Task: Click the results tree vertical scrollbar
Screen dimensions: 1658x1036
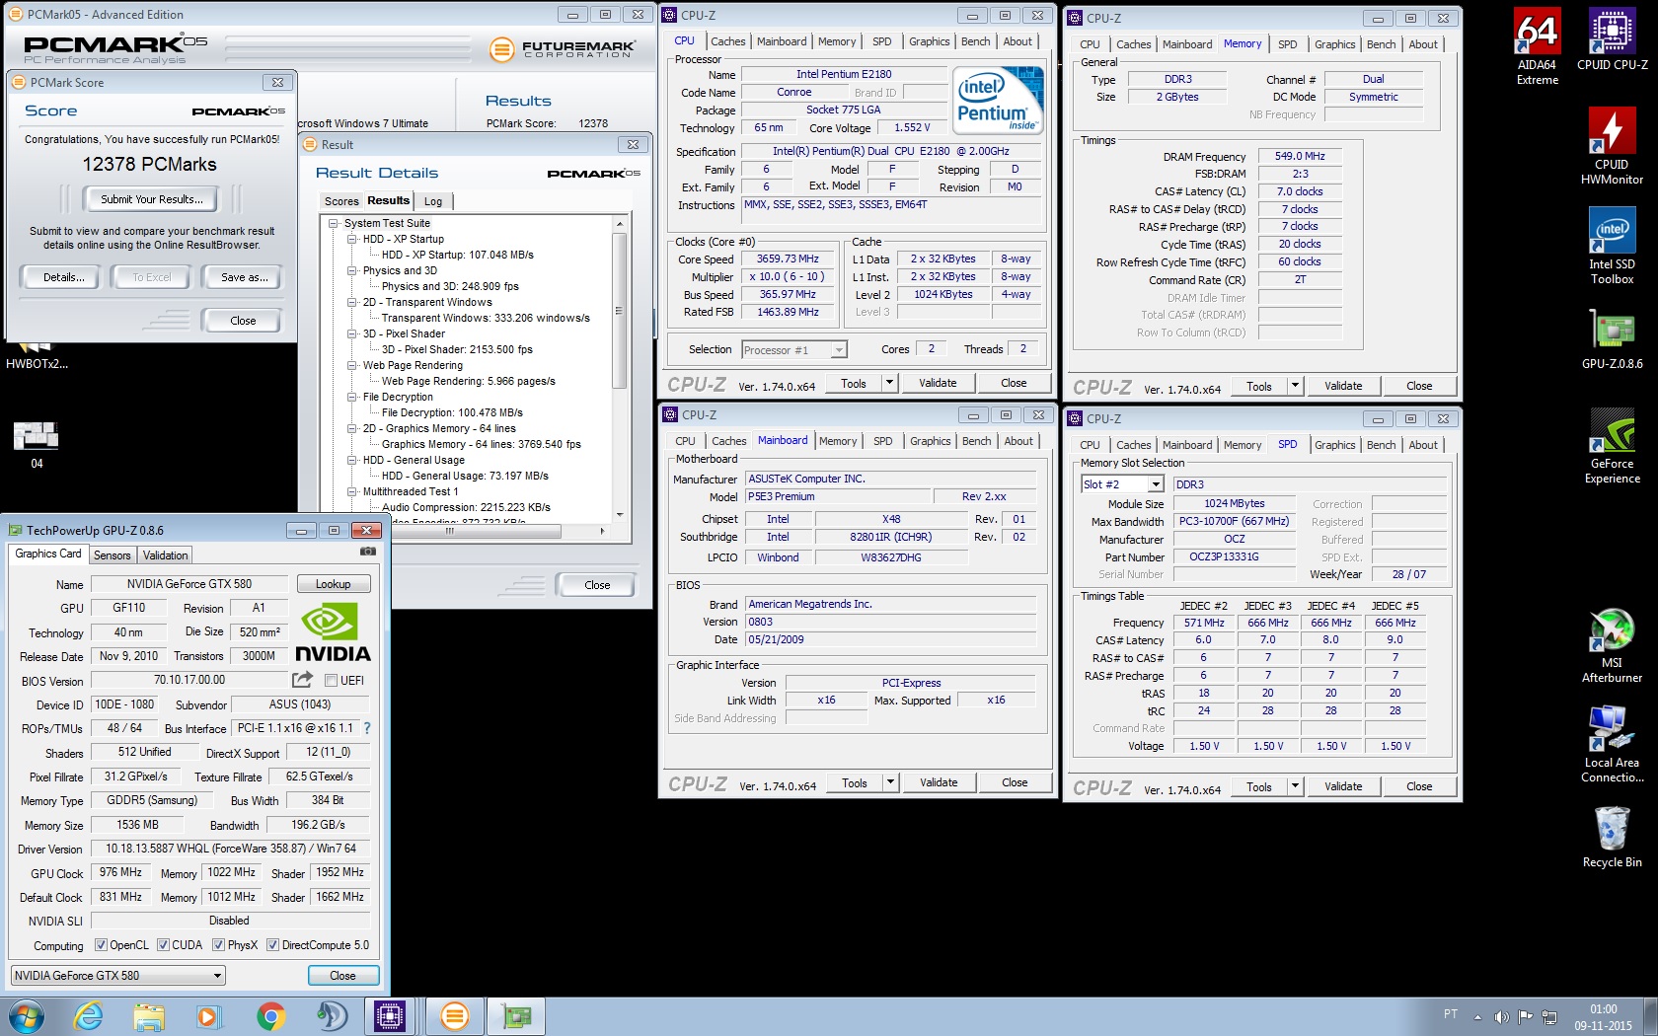Action: pos(620,370)
